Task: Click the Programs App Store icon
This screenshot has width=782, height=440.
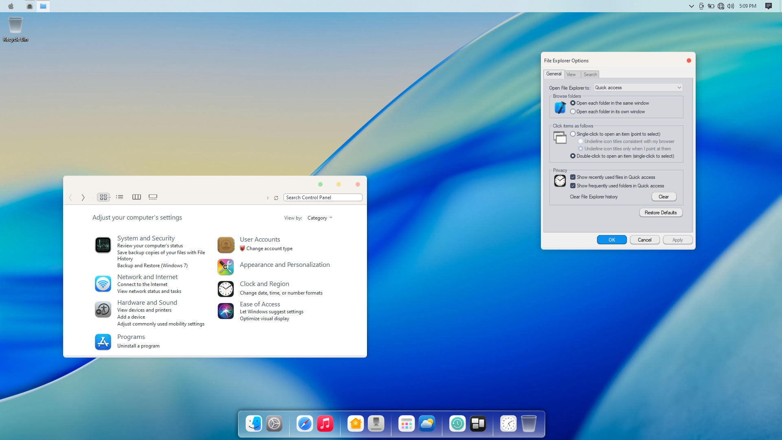Action: (103, 342)
